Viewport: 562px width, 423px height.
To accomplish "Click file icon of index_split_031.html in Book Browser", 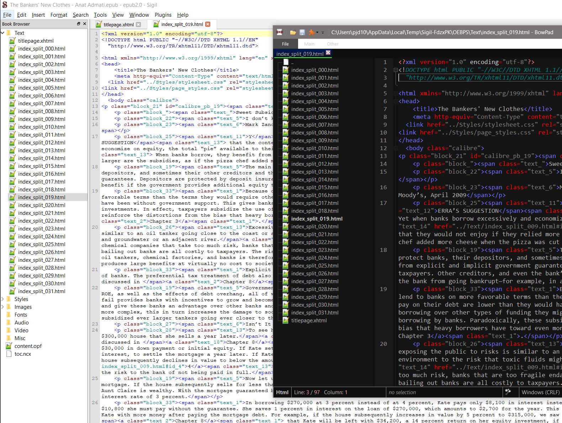I will (x=12, y=291).
